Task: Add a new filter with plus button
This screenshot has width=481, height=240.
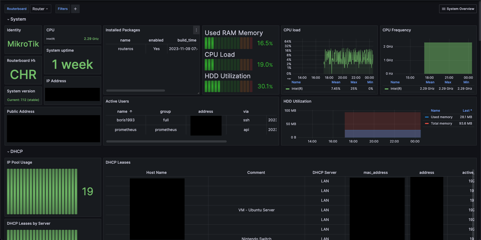Action: (75, 9)
